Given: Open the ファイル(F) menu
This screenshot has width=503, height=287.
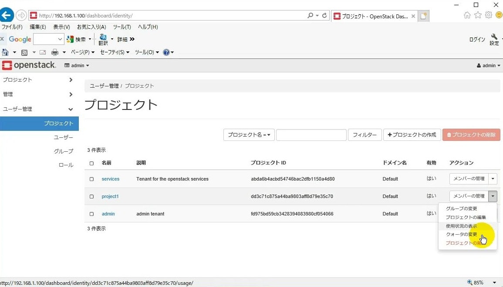Looking at the screenshot, I should (12, 27).
